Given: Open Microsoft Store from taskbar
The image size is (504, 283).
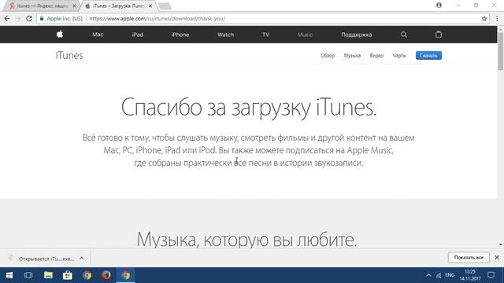Looking at the screenshot, I should [x=68, y=275].
